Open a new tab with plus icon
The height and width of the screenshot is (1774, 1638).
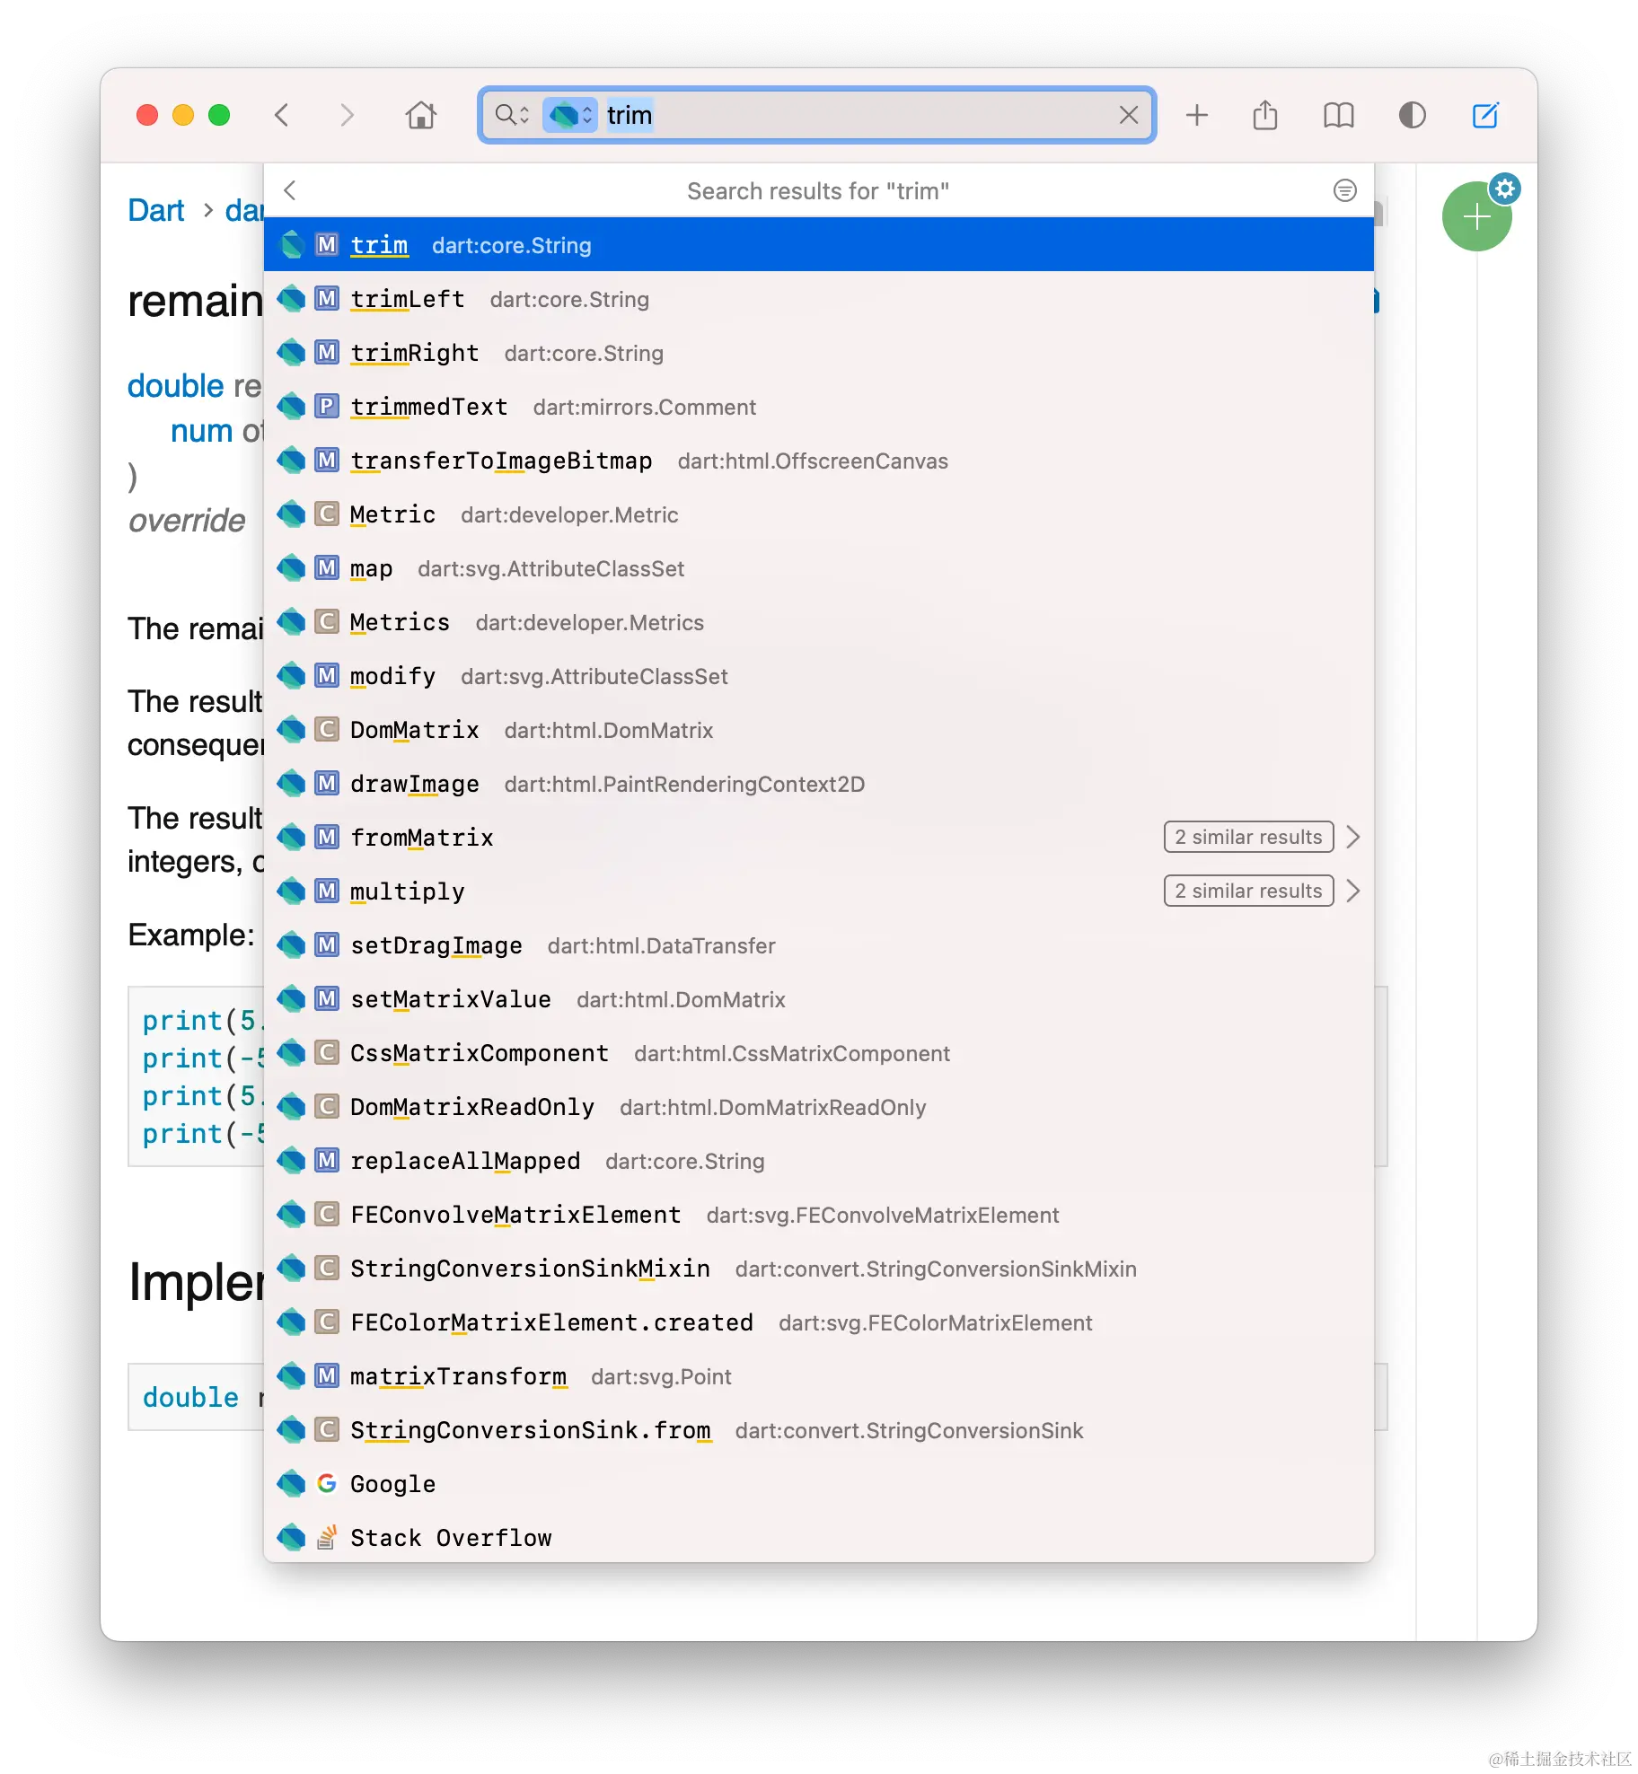pos(1197,115)
